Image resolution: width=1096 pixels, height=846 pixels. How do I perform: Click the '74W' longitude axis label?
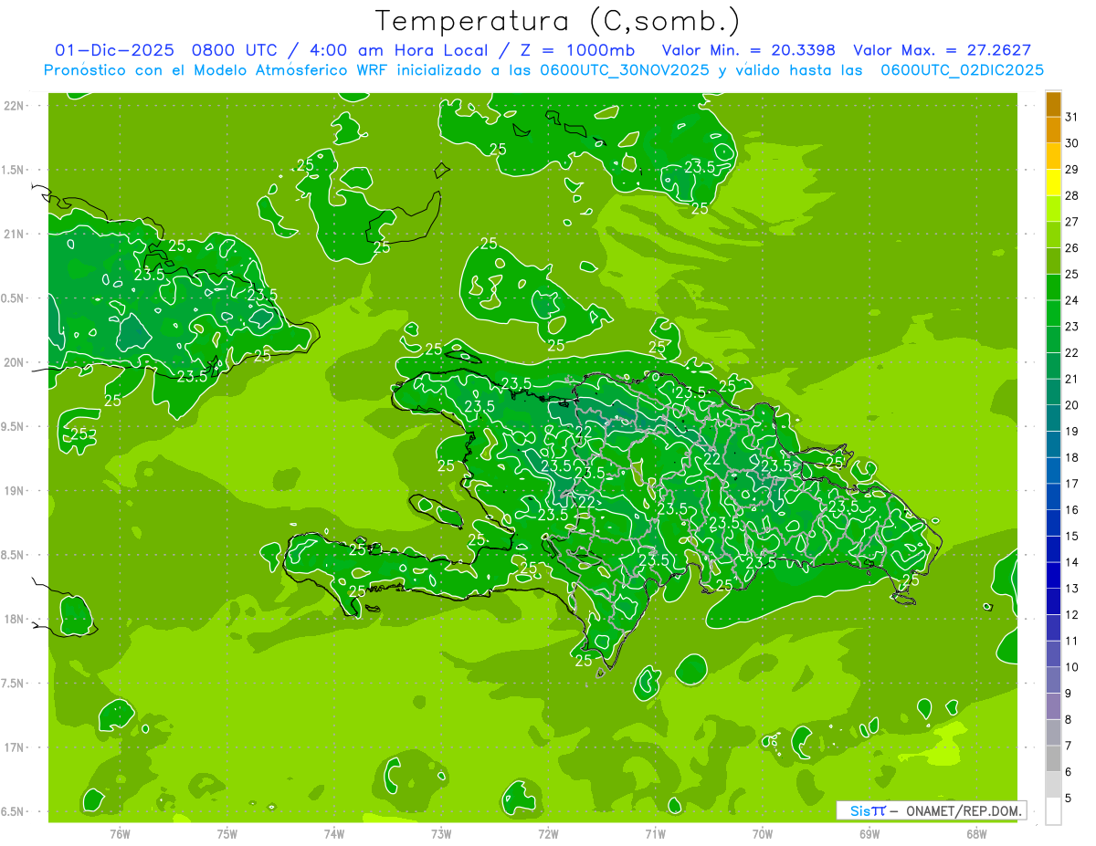point(334,833)
